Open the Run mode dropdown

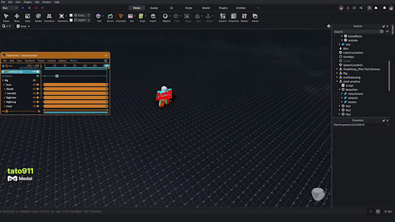(x=10, y=8)
